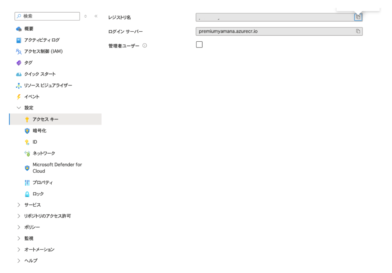Viewport: 392px width, 273px height.
Task: Collapse the sidebar with double chevron
Action: pyautogui.click(x=96, y=16)
